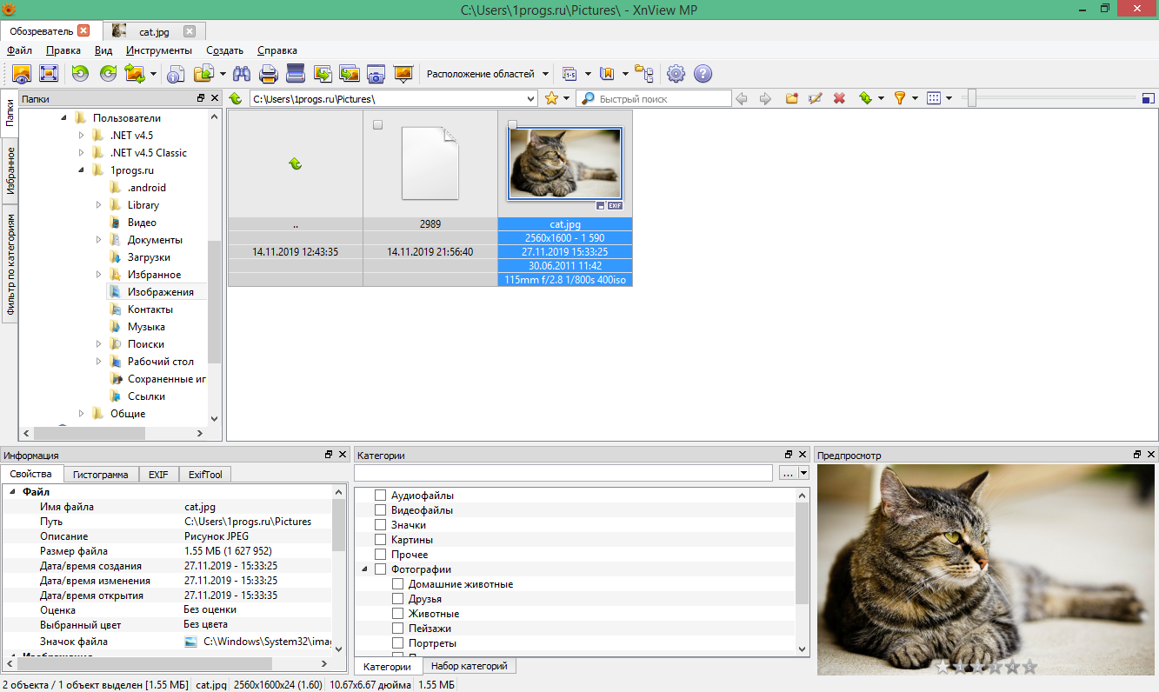Tick the checkbox on the cat.jpg thumbnail
1159x692 pixels.
tap(512, 124)
